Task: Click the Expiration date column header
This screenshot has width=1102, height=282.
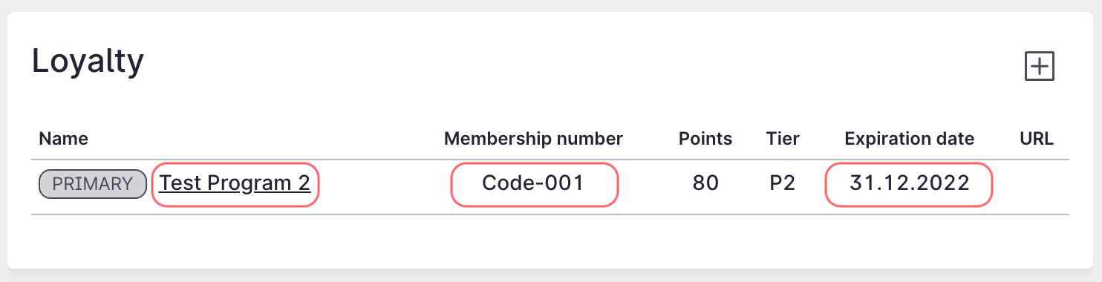Action: 910,139
